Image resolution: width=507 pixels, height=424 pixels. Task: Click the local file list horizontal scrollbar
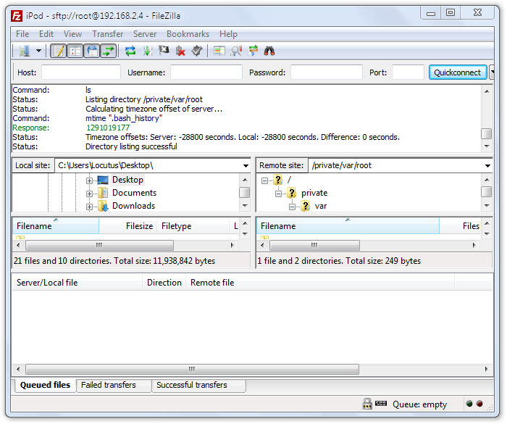[x=99, y=245]
